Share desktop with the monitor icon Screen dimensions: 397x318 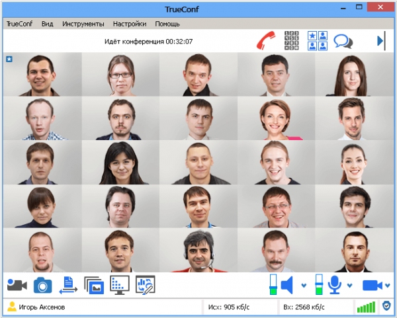pos(120,285)
